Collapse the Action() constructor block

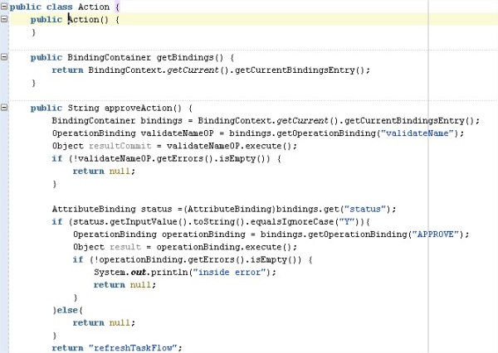(4, 19)
